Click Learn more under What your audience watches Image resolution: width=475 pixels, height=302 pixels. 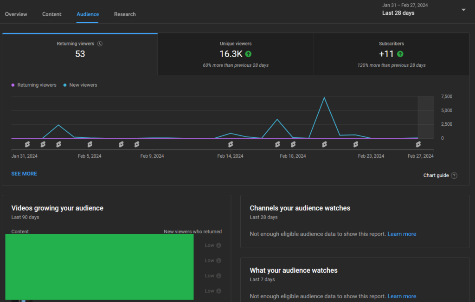click(402, 296)
